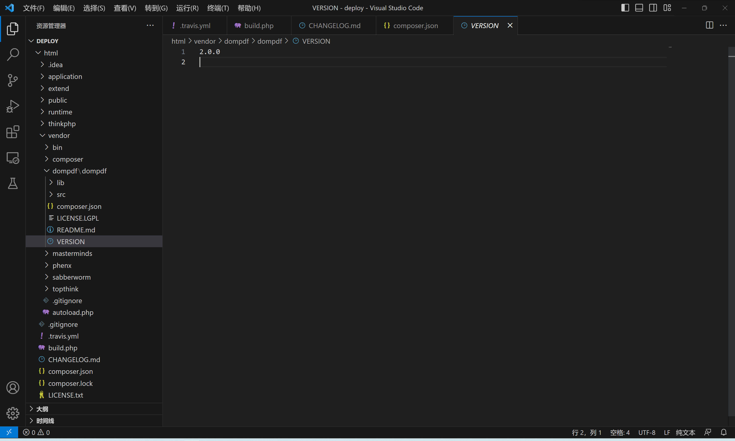735x441 pixels.
Task: Open the Extensions view
Action: click(13, 132)
